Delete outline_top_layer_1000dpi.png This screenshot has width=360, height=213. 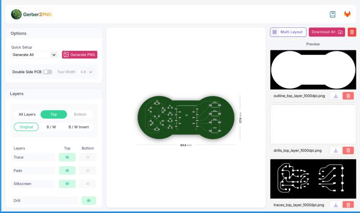click(348, 96)
